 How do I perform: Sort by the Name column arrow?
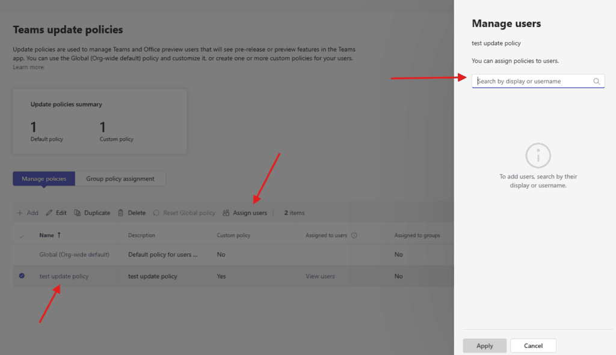coord(59,235)
